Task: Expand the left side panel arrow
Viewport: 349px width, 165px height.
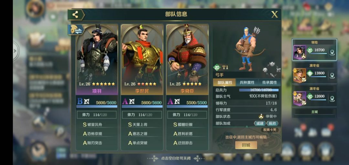Action: coord(16,51)
